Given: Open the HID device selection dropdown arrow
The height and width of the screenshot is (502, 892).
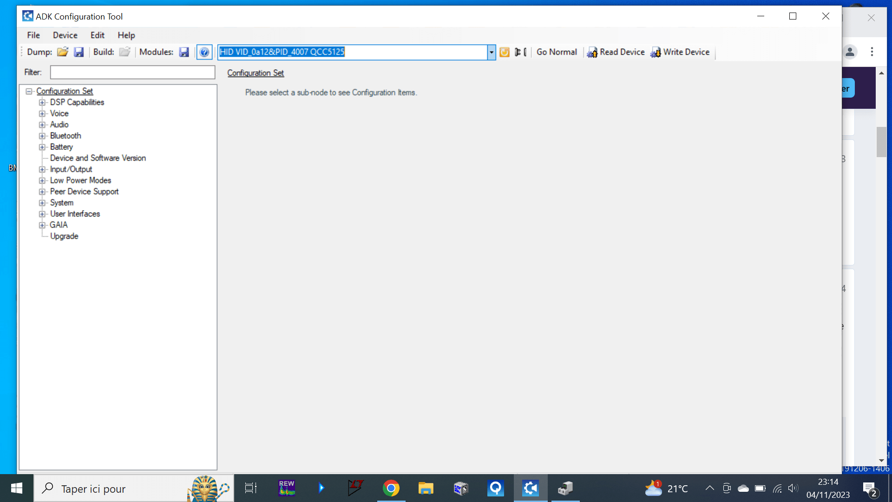Looking at the screenshot, I should coord(492,52).
